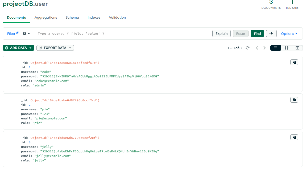Click the hashed password of cake

click(x=100, y=76)
